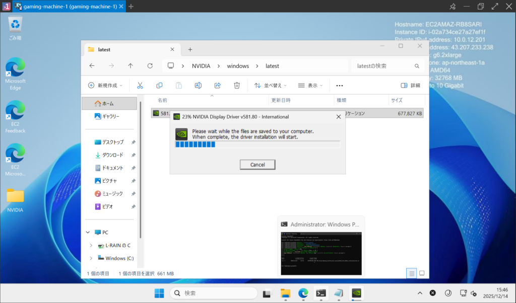This screenshot has width=516, height=303.
Task: Open a new Explorer tab
Action: click(190, 49)
